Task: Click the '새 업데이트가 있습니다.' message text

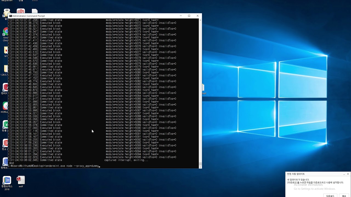Action: coord(298,180)
